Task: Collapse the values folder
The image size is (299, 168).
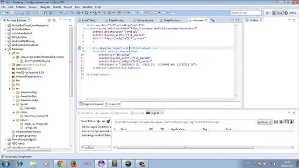Action: (14, 120)
